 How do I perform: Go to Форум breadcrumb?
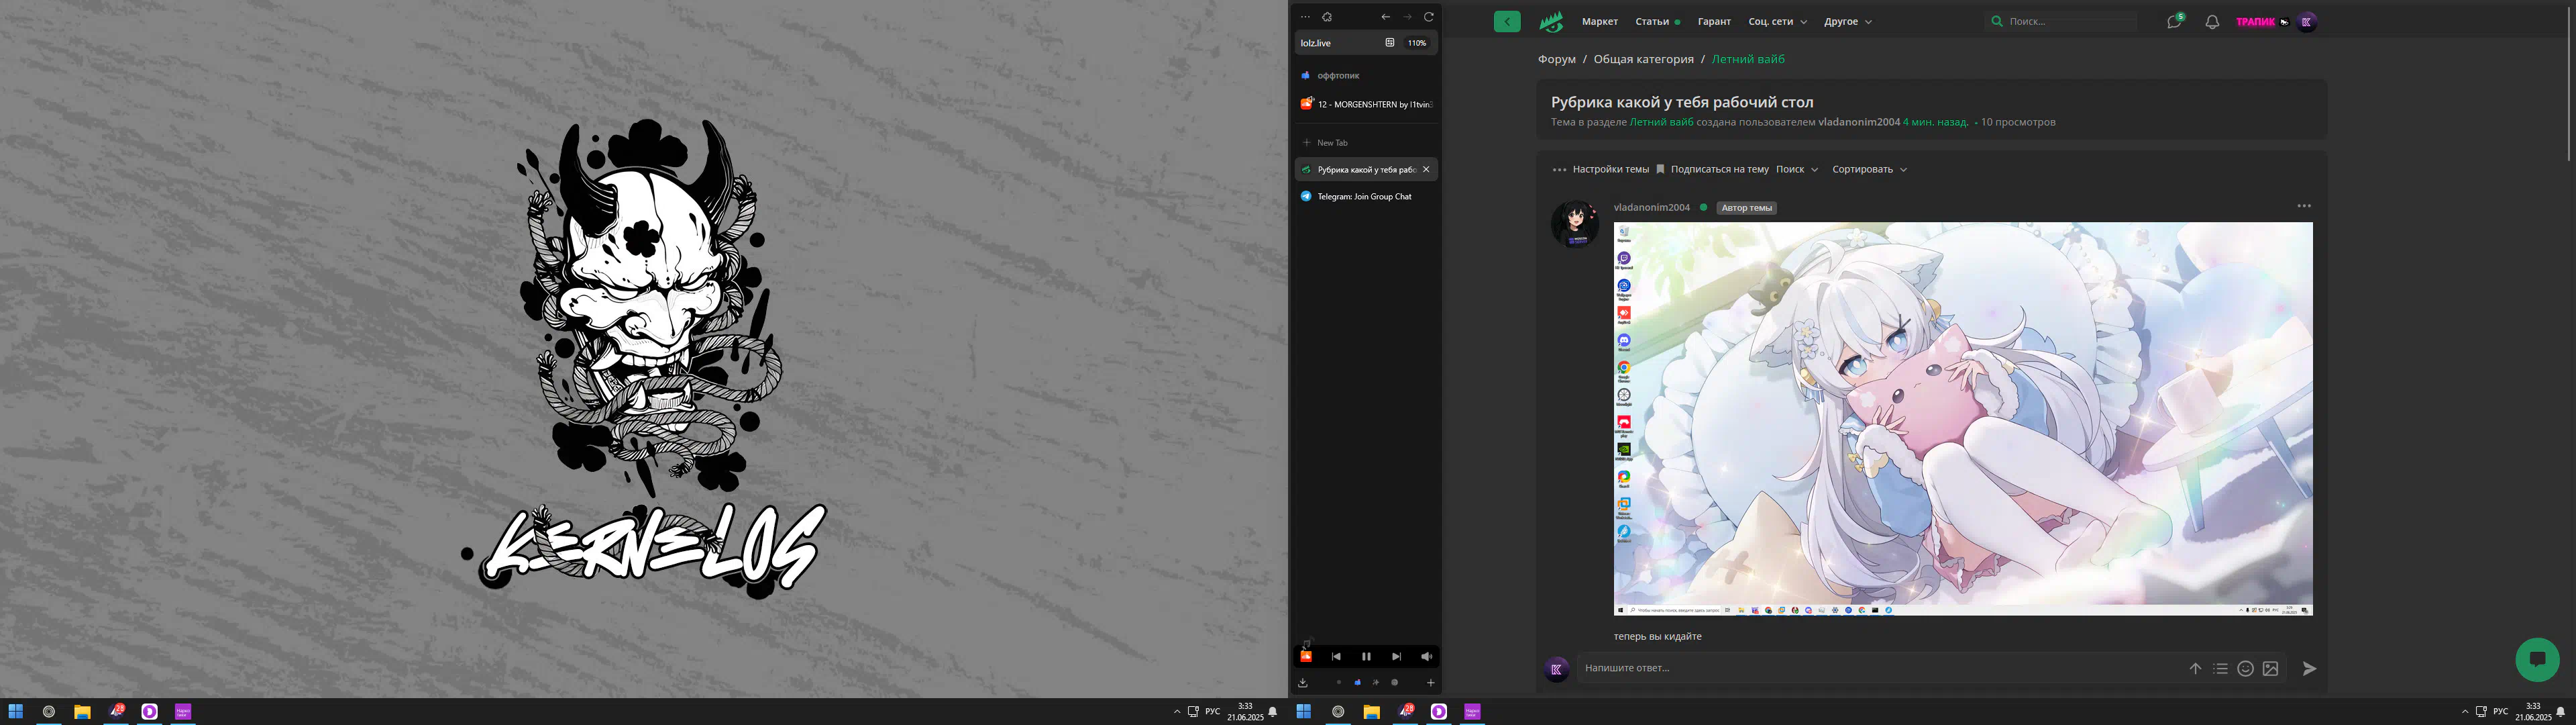click(x=1556, y=59)
